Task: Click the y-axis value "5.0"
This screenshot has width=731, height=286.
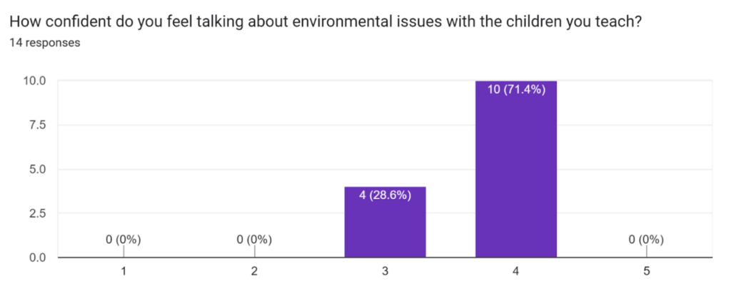Action: [38, 169]
